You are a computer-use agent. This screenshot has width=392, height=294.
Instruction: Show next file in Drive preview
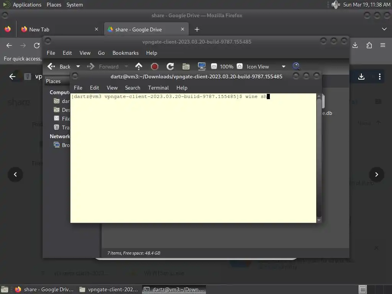377,174
